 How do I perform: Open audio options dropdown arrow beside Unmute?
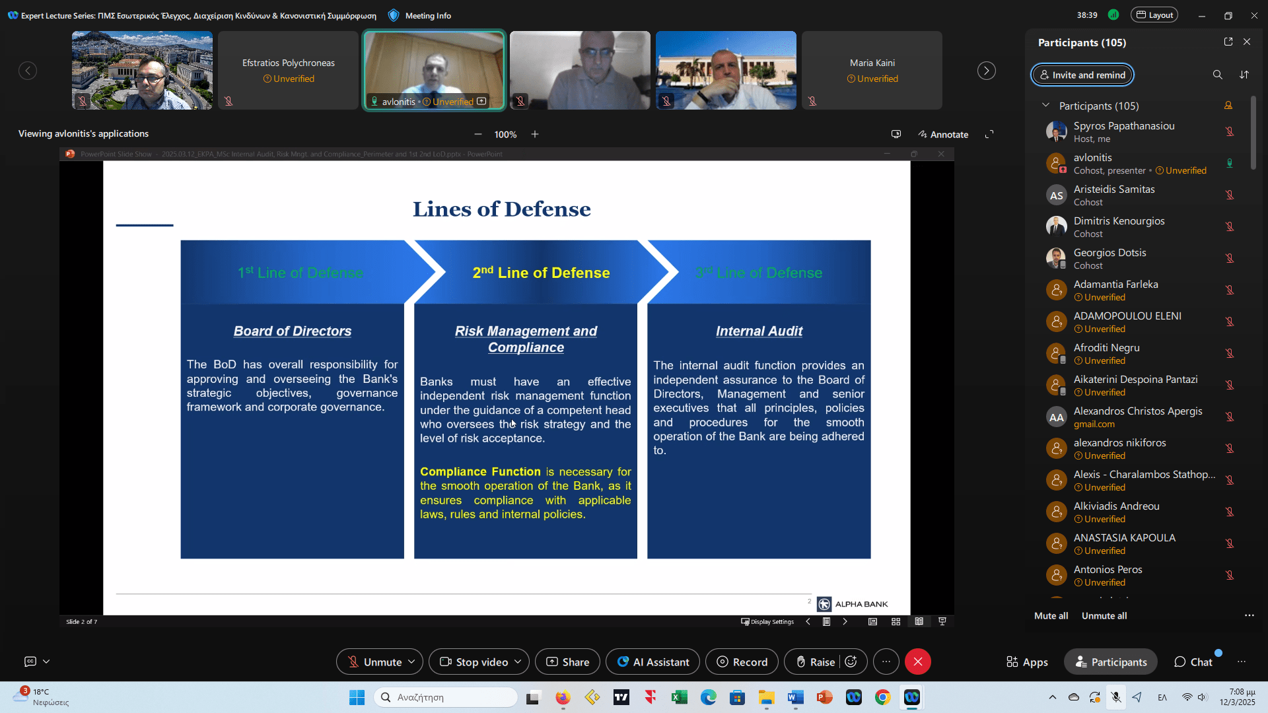click(x=411, y=662)
